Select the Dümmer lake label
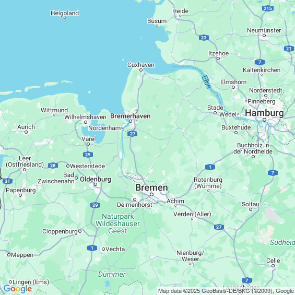The width and height of the screenshot is (295, 295). click(x=112, y=274)
